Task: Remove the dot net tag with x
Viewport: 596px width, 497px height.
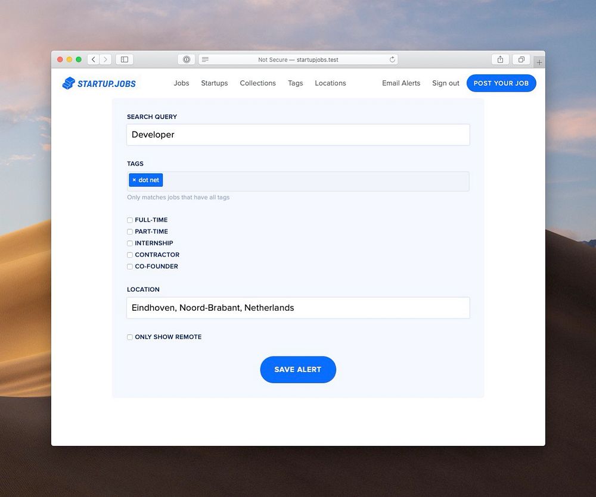Action: pos(134,180)
